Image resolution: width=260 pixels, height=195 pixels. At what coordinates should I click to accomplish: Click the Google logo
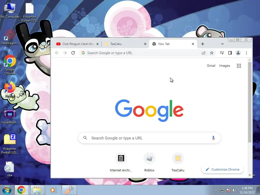coord(149,111)
